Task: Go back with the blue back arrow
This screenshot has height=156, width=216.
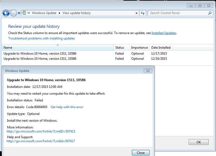Action: click(x=6, y=13)
